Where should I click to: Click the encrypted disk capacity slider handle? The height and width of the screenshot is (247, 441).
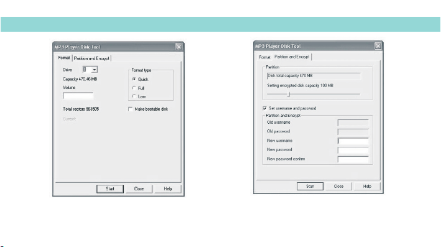click(289, 95)
